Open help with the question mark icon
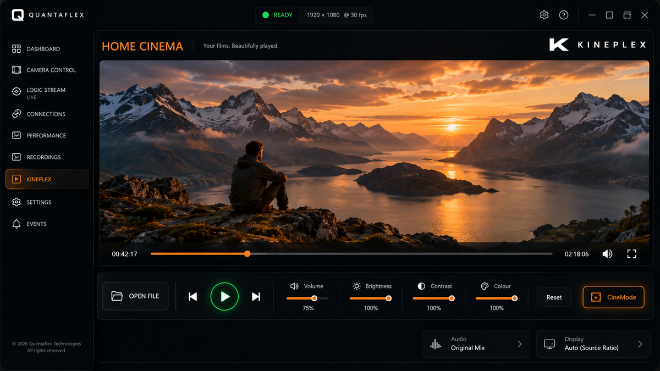The height and width of the screenshot is (371, 660). (x=564, y=15)
